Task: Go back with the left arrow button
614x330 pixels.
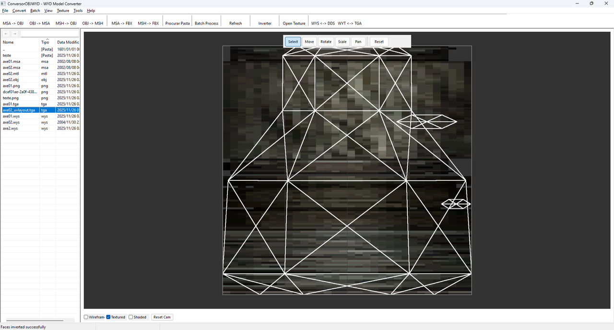Action: tap(6, 34)
